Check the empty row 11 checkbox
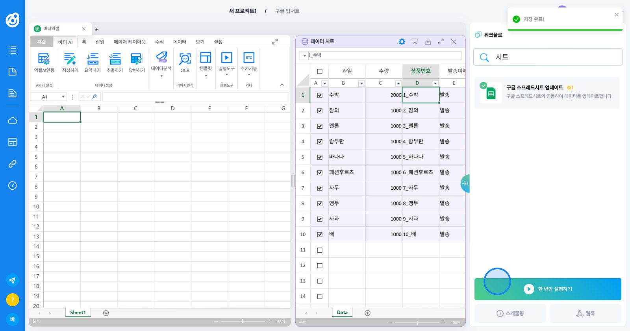 pos(320,250)
